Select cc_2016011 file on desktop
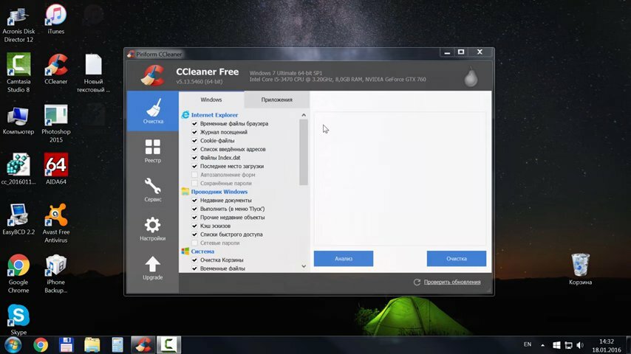Screen dimensions: 631x354 (x=18, y=169)
